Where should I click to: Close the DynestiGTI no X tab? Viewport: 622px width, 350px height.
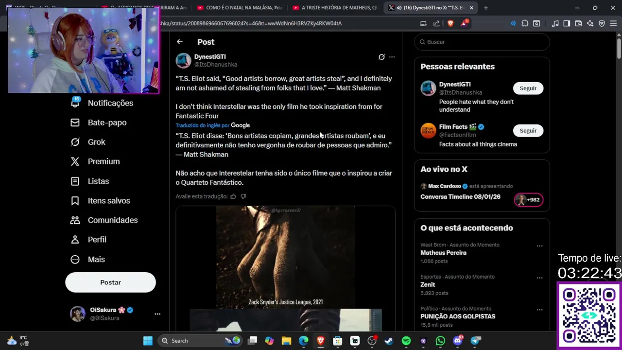point(471,8)
